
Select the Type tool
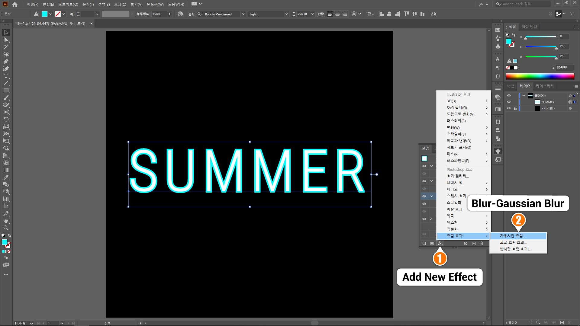(6, 76)
